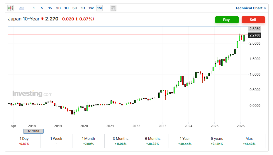This screenshot has height=155, width=273.
Task: Click the 1.0000 y-axis label
Action: point(255,74)
